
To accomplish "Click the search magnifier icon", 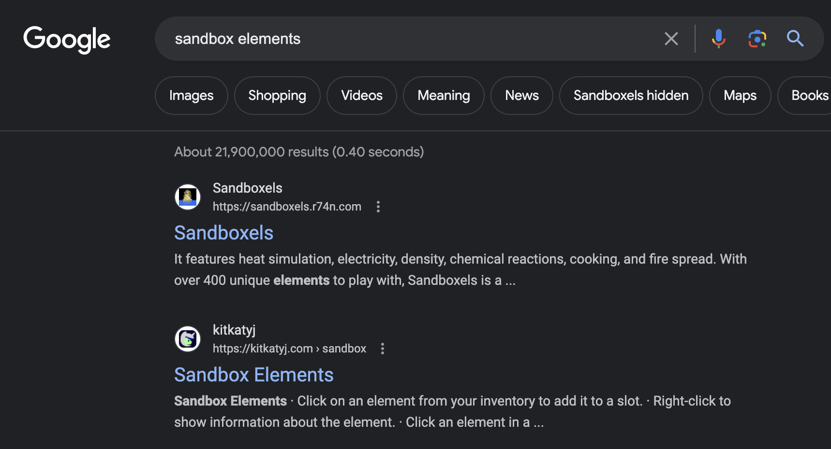I will [x=795, y=39].
